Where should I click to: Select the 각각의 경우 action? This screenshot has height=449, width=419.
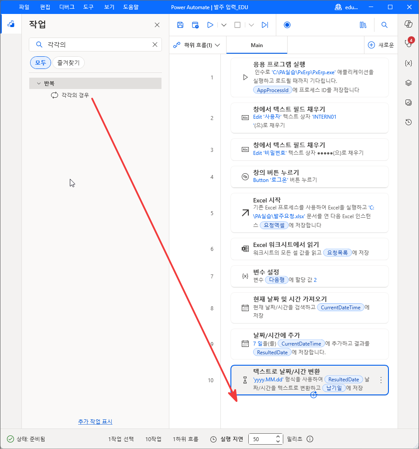pyautogui.click(x=76, y=95)
